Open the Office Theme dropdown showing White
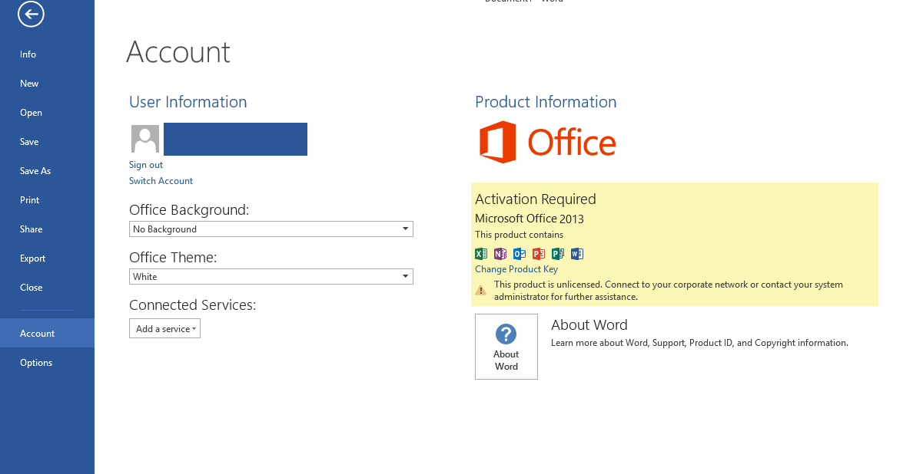The height and width of the screenshot is (474, 903). pyautogui.click(x=271, y=276)
